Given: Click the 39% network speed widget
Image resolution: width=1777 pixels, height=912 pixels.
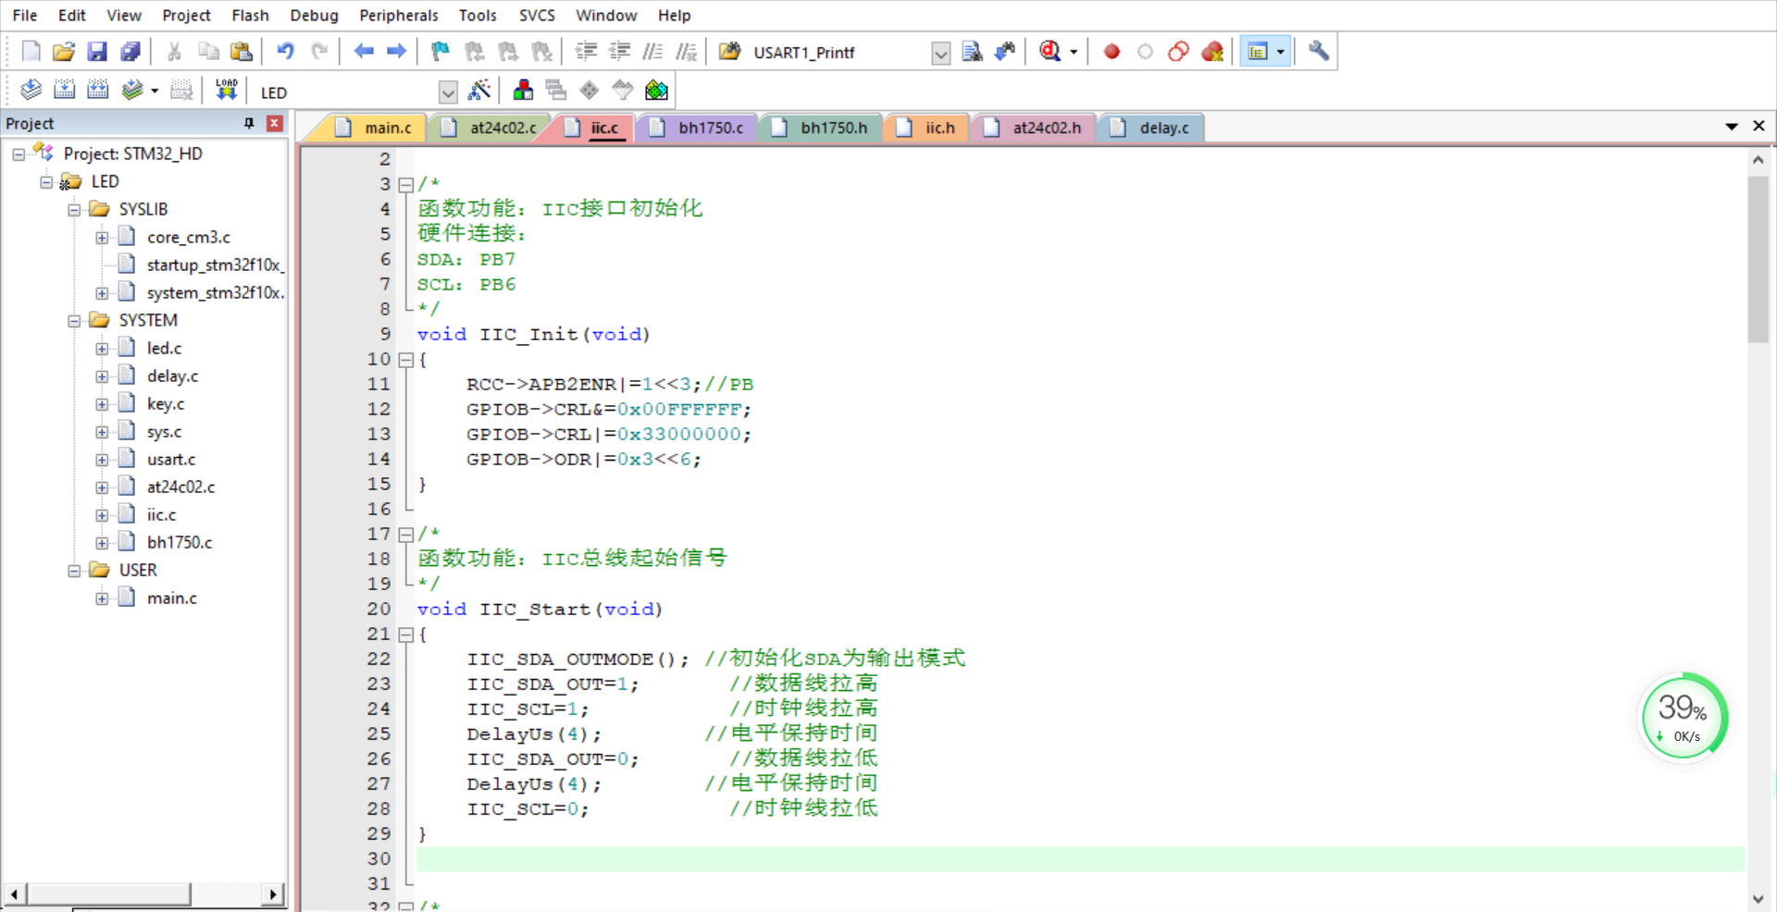Looking at the screenshot, I should [x=1684, y=717].
